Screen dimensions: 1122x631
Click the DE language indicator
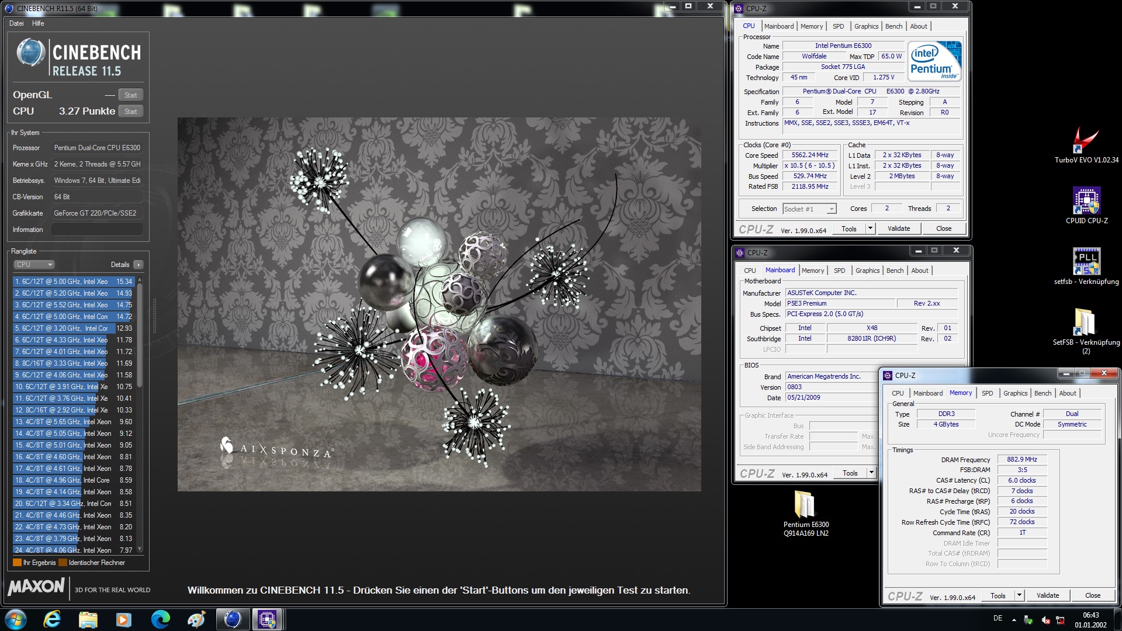point(998,618)
